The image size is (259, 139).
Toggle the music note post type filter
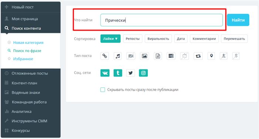118,56
